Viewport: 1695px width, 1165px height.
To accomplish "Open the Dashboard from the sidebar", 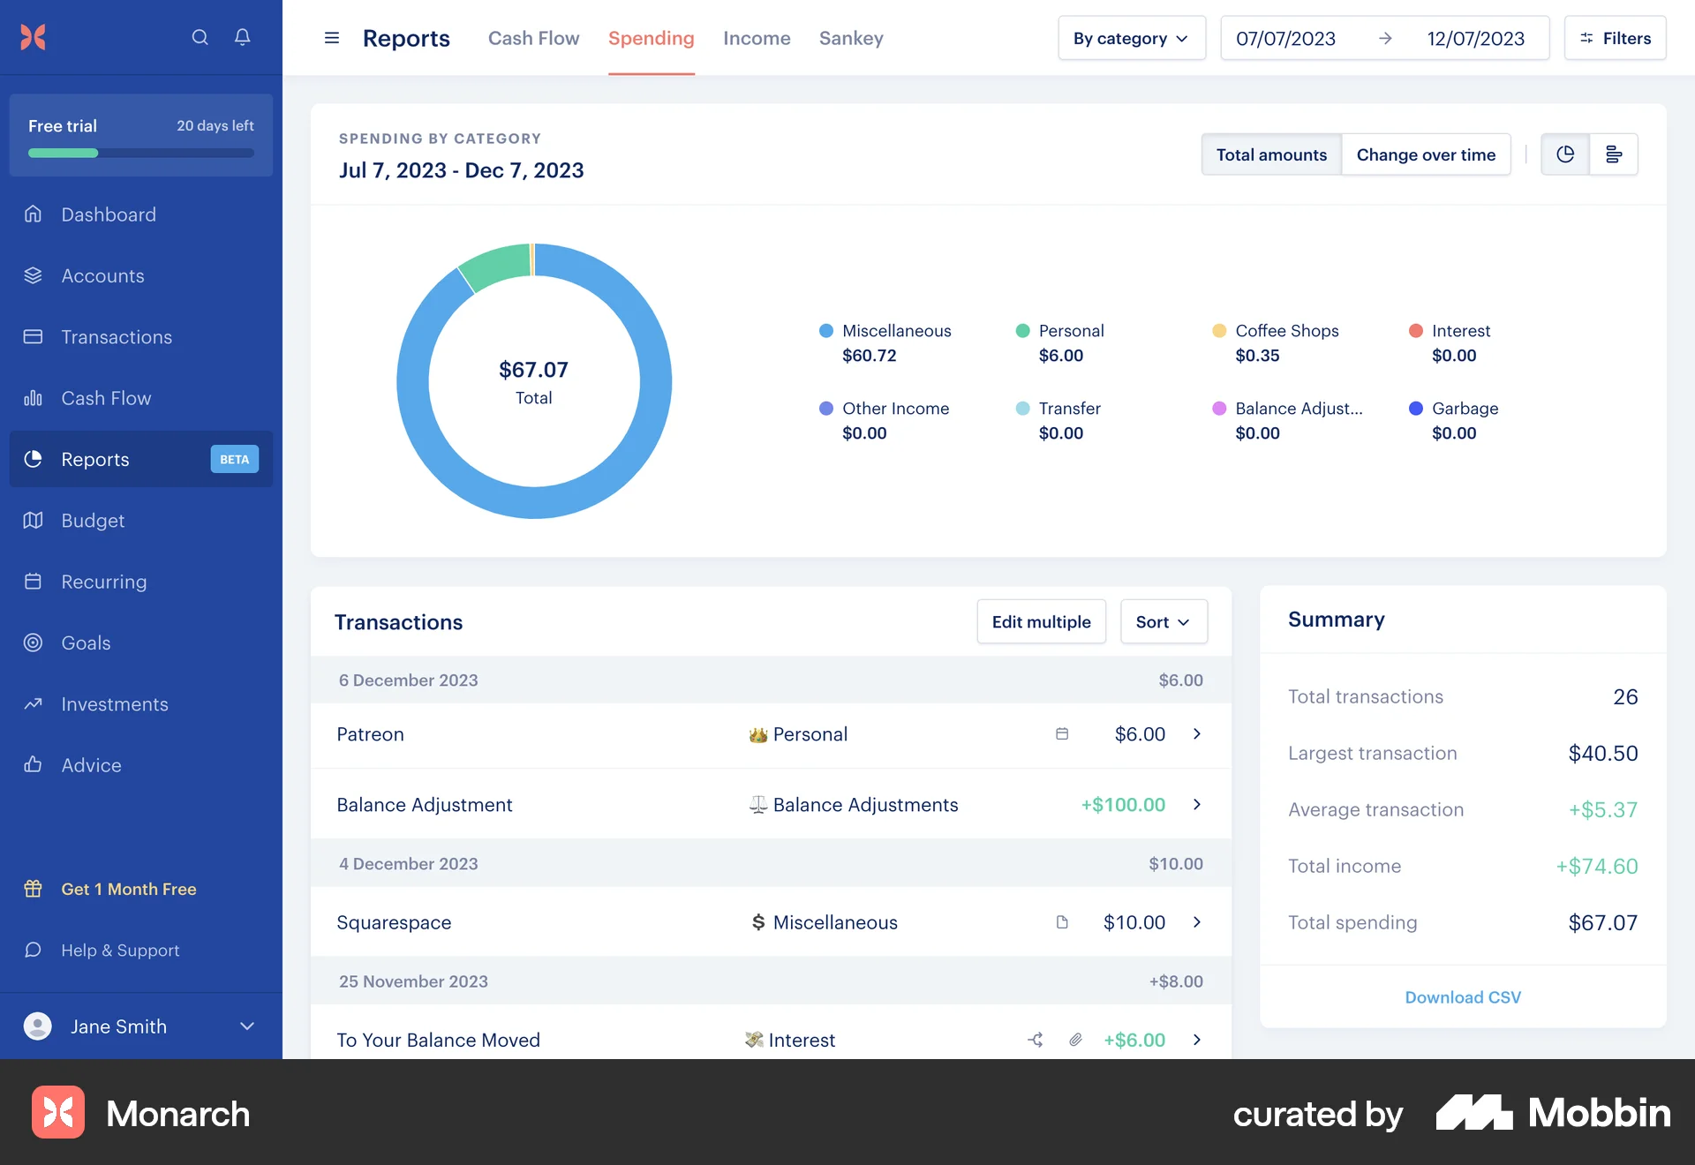I will click(109, 214).
